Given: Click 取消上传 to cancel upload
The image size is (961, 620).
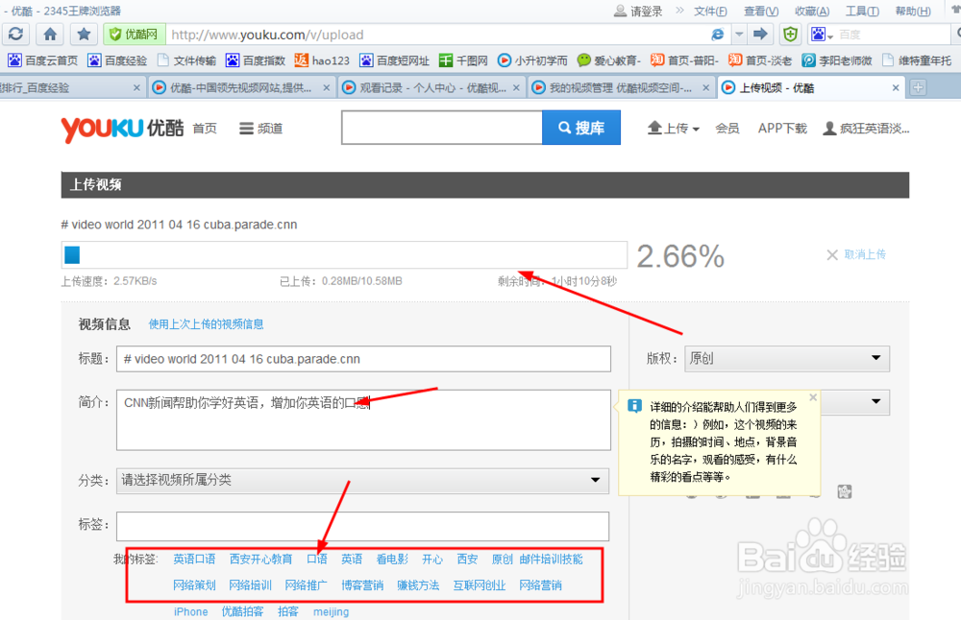Looking at the screenshot, I should (855, 254).
